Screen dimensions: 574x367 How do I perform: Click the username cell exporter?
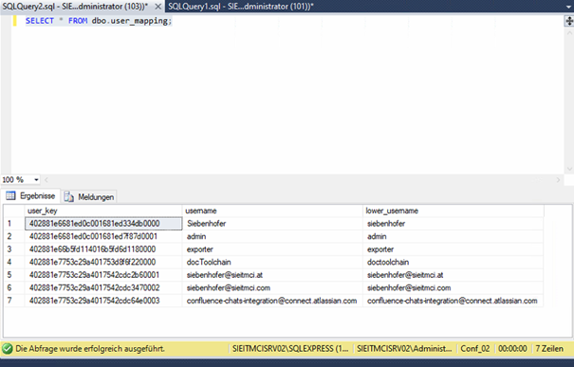pos(272,249)
